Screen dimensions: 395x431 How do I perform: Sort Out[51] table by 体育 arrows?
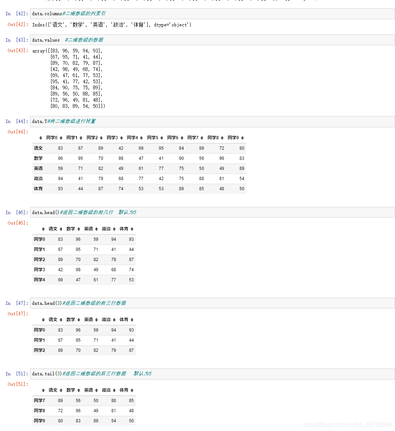click(x=132, y=390)
